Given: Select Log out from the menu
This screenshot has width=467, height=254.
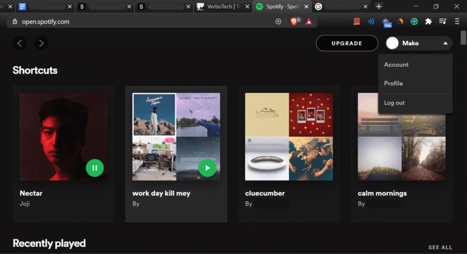Looking at the screenshot, I should point(394,103).
